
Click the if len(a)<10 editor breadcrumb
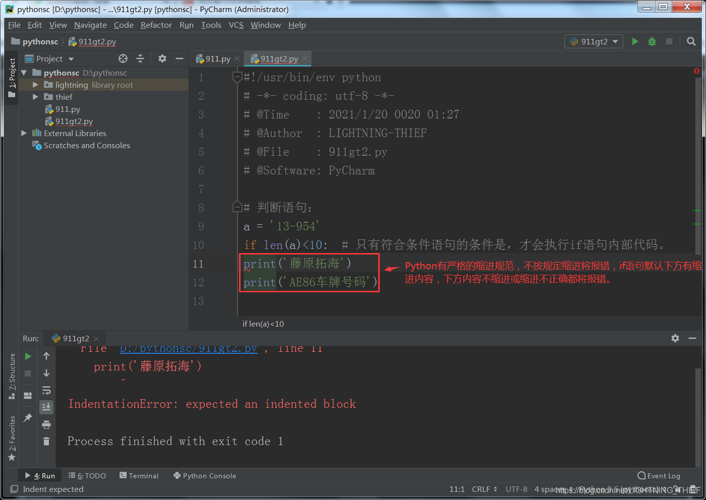[263, 324]
